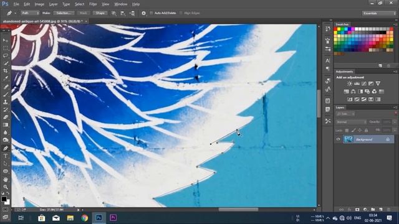Open the File menu

click(16, 4)
